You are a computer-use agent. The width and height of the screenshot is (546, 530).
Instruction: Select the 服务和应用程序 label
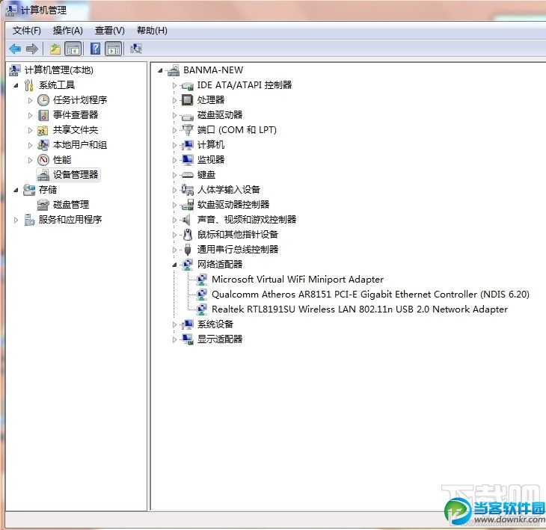point(70,220)
